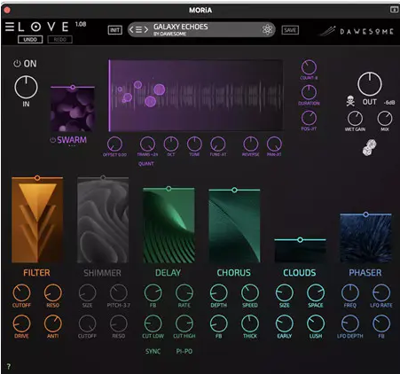Click the window icon in title bar corner
The image size is (400, 374).
394,10
